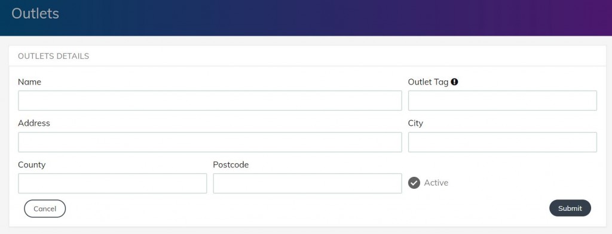Focus the County text box
612x234 pixels.
(x=112, y=183)
